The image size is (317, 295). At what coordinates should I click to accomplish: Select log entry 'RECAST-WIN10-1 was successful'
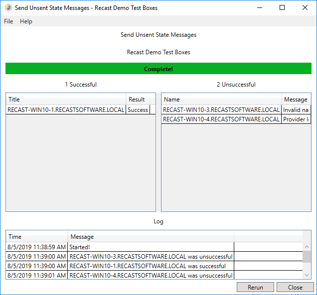coord(151,266)
